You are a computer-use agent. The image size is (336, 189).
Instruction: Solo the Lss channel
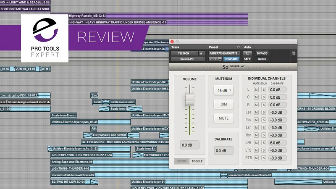point(264,112)
